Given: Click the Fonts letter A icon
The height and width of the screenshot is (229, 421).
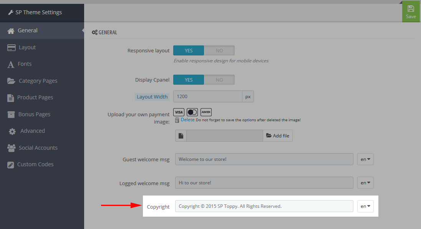Looking at the screenshot, I should [11, 64].
